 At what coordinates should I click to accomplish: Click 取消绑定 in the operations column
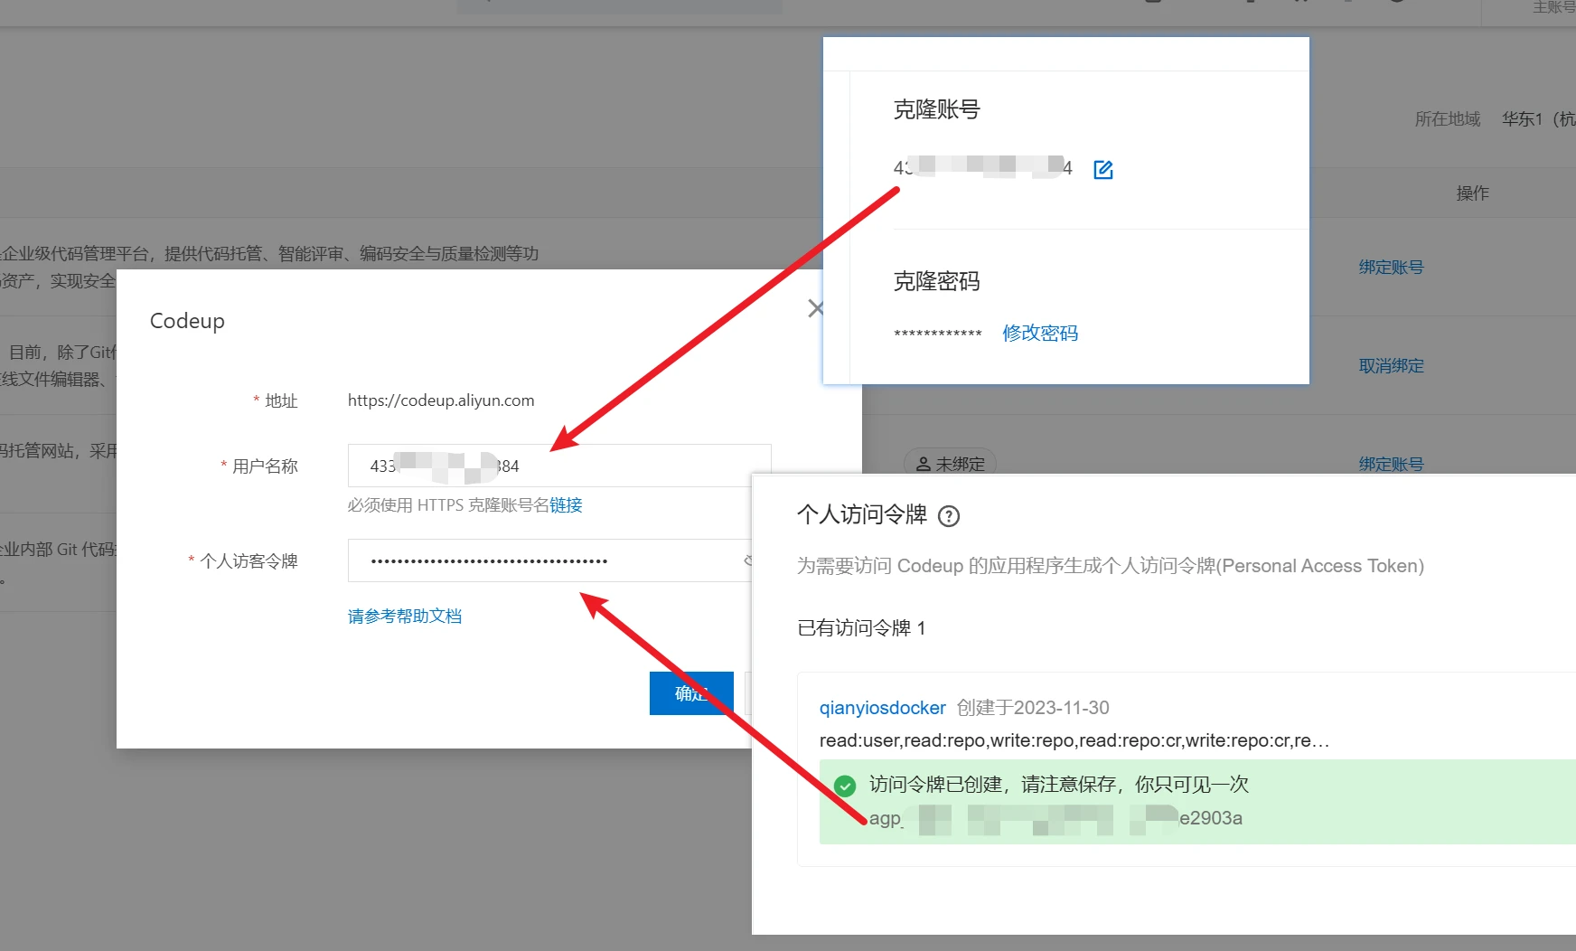point(1391,366)
